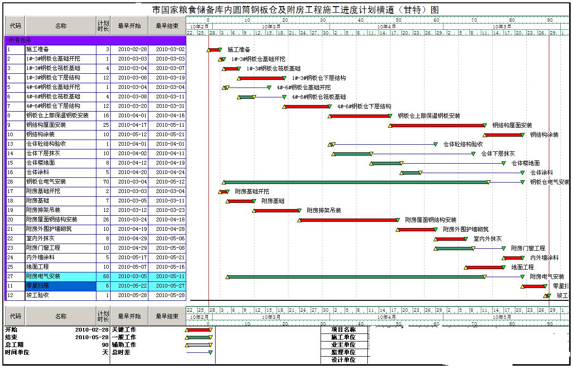Select table cell 钢板仓电气安装
Viewport: 573px width, 368px height.
click(x=61, y=182)
